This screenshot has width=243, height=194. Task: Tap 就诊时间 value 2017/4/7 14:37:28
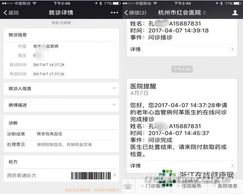[49, 65]
